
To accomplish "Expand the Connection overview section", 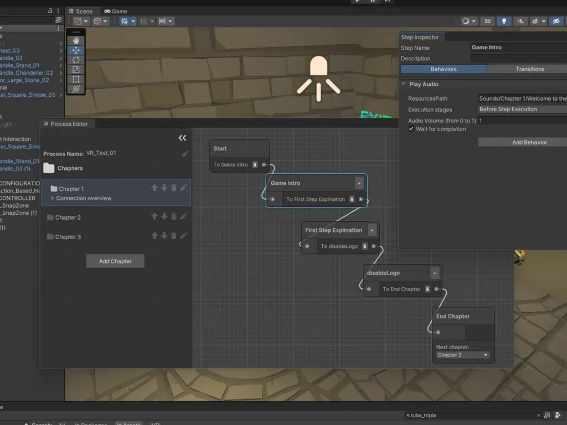I will click(x=53, y=198).
